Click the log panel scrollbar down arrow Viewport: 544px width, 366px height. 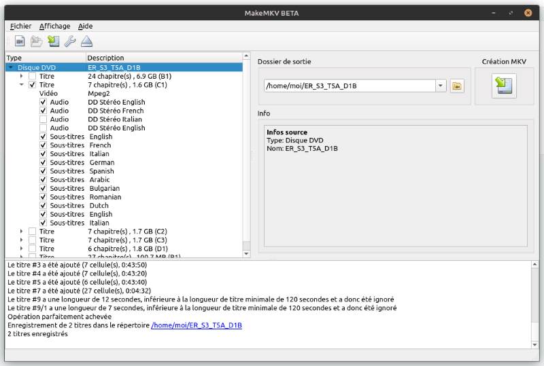(x=535, y=345)
